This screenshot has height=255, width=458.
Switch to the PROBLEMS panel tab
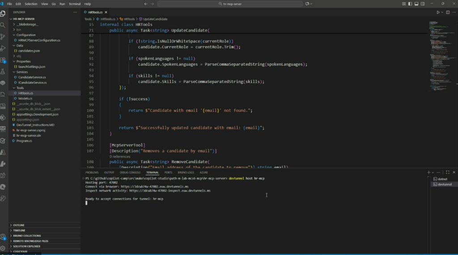pos(92,172)
